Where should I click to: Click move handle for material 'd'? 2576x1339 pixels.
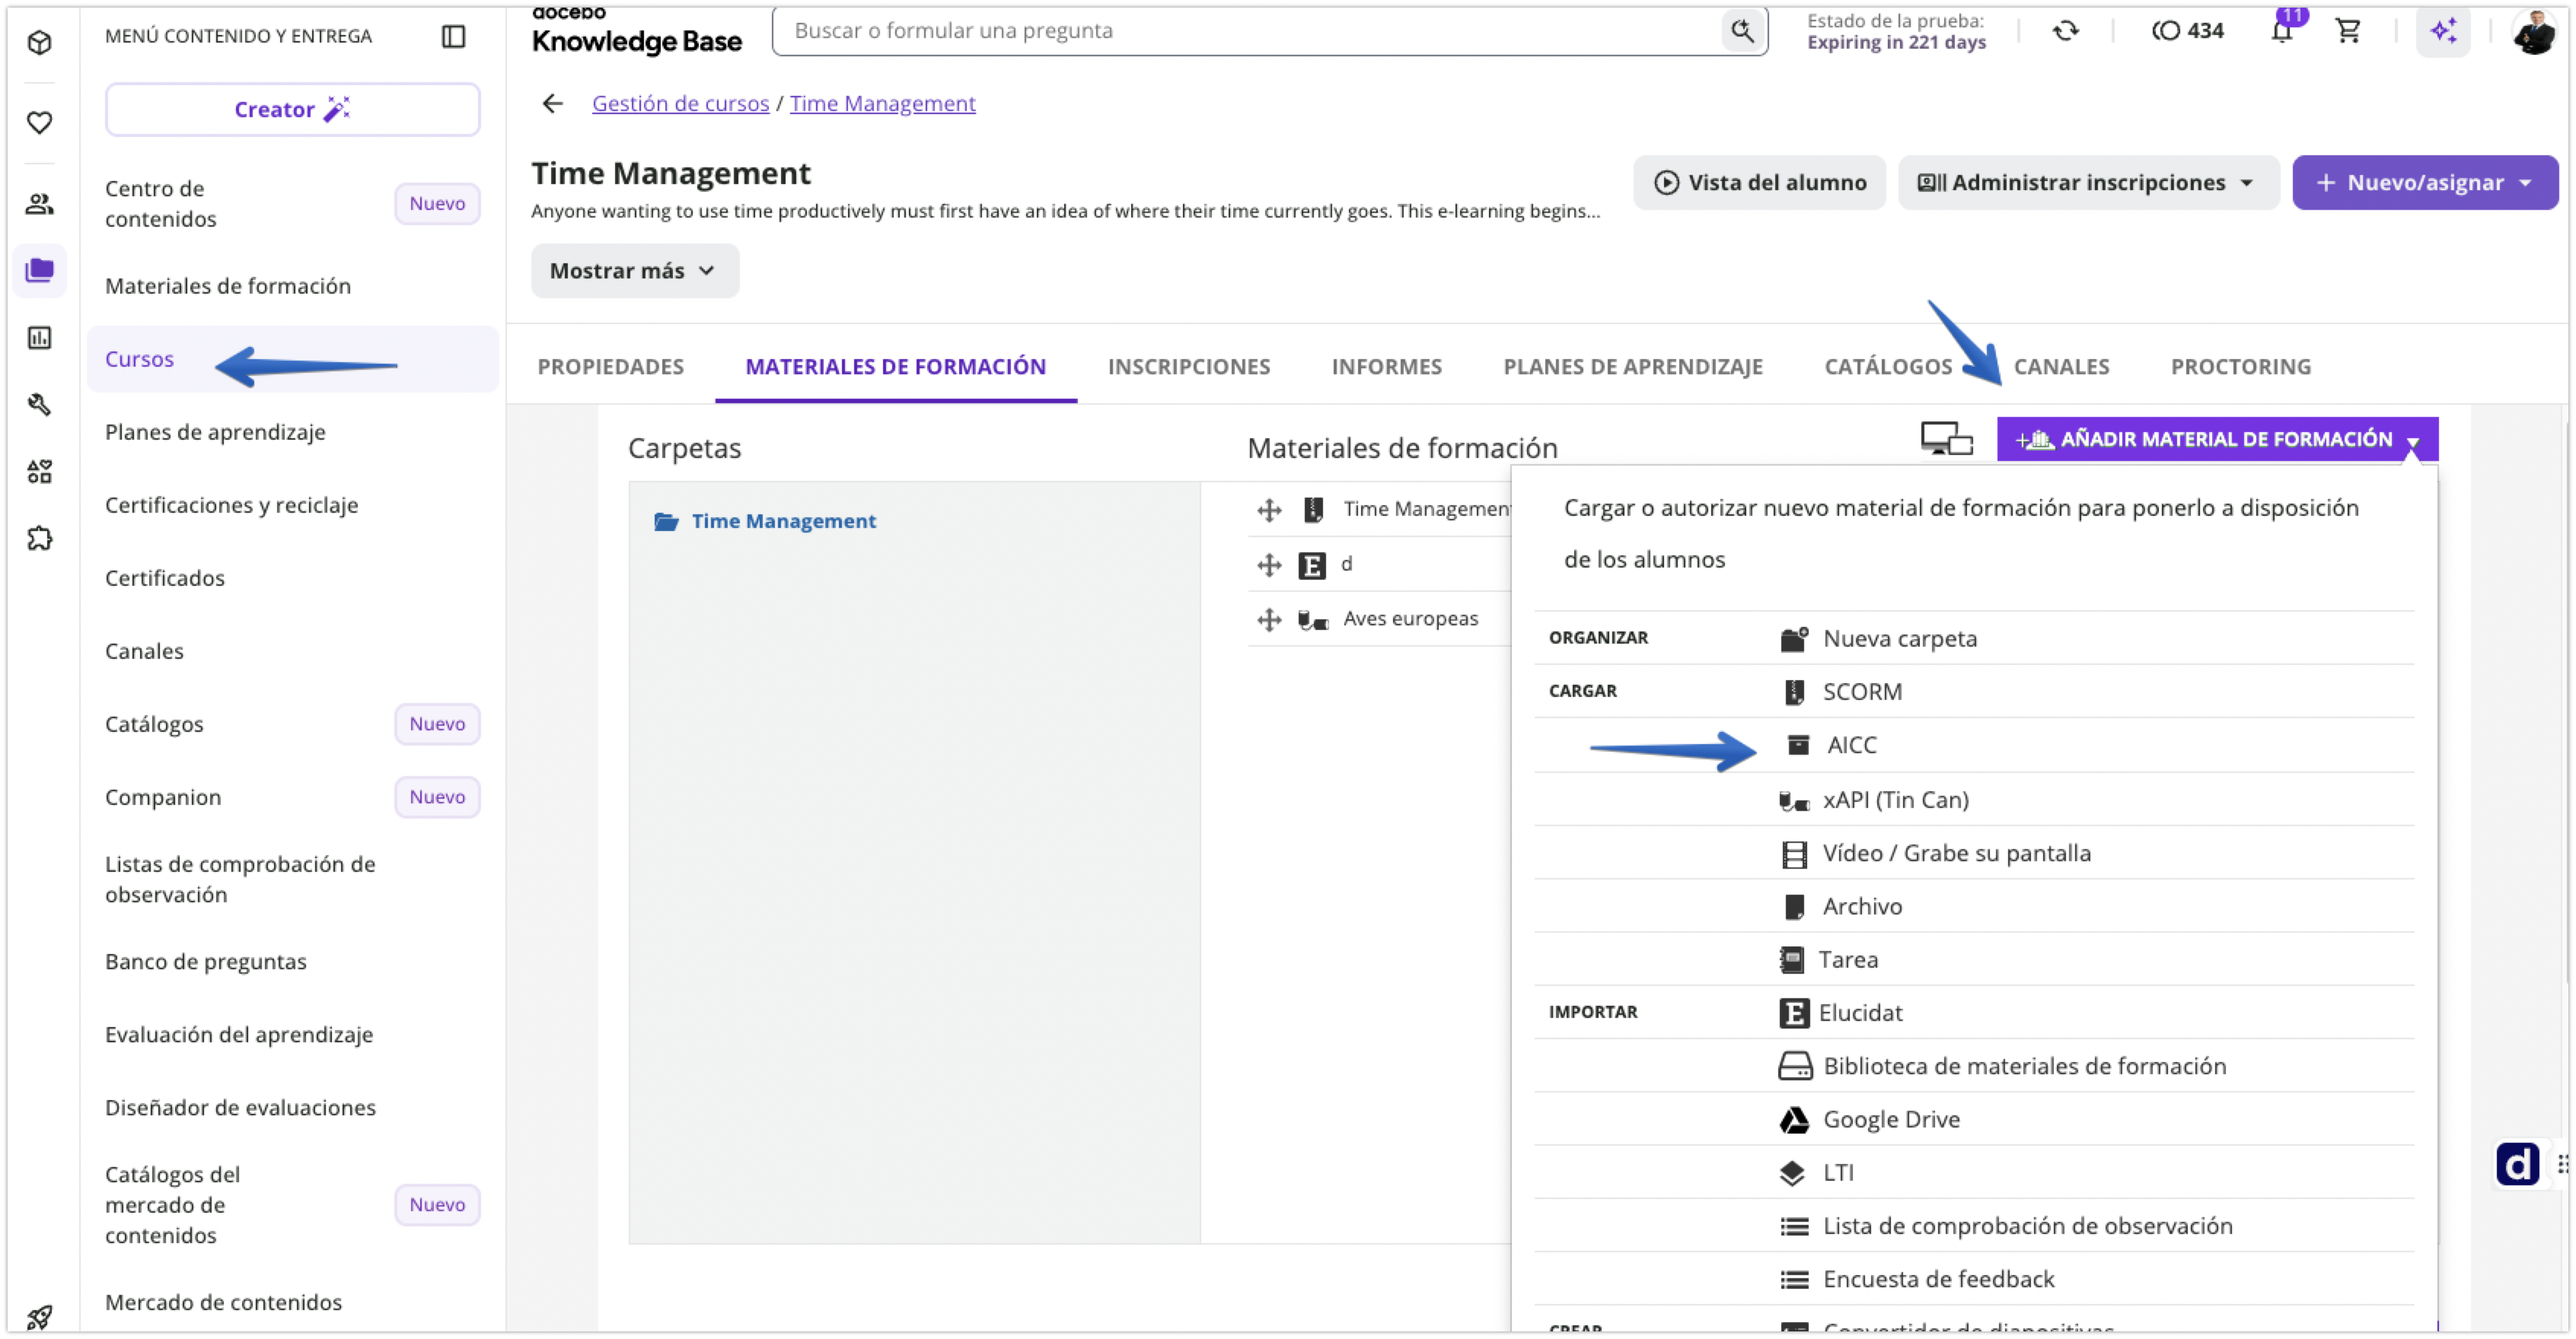[1269, 565]
